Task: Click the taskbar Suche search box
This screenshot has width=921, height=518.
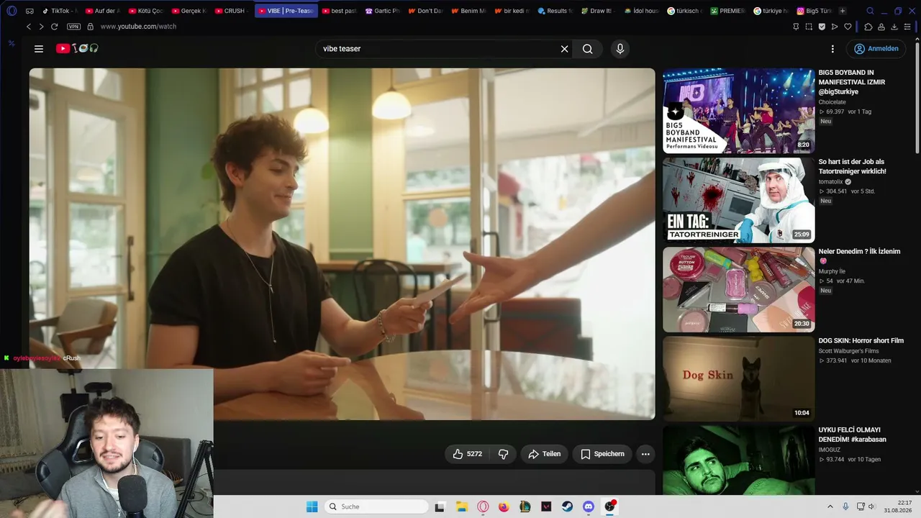Action: (x=376, y=506)
